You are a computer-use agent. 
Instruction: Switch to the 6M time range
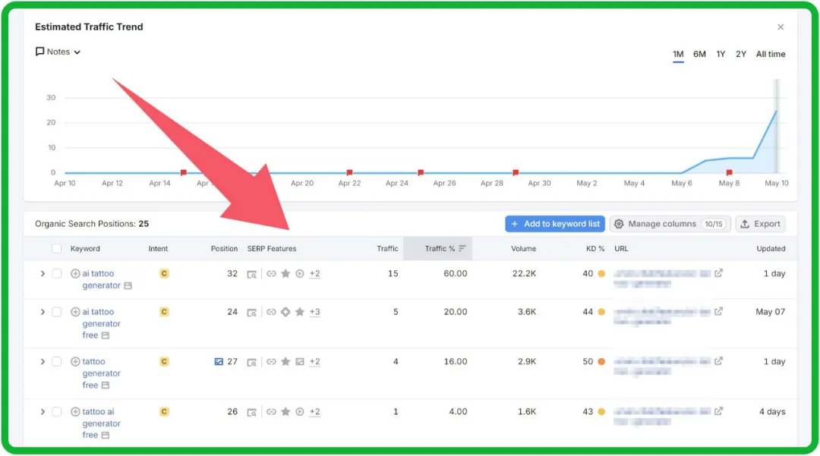pyautogui.click(x=699, y=55)
